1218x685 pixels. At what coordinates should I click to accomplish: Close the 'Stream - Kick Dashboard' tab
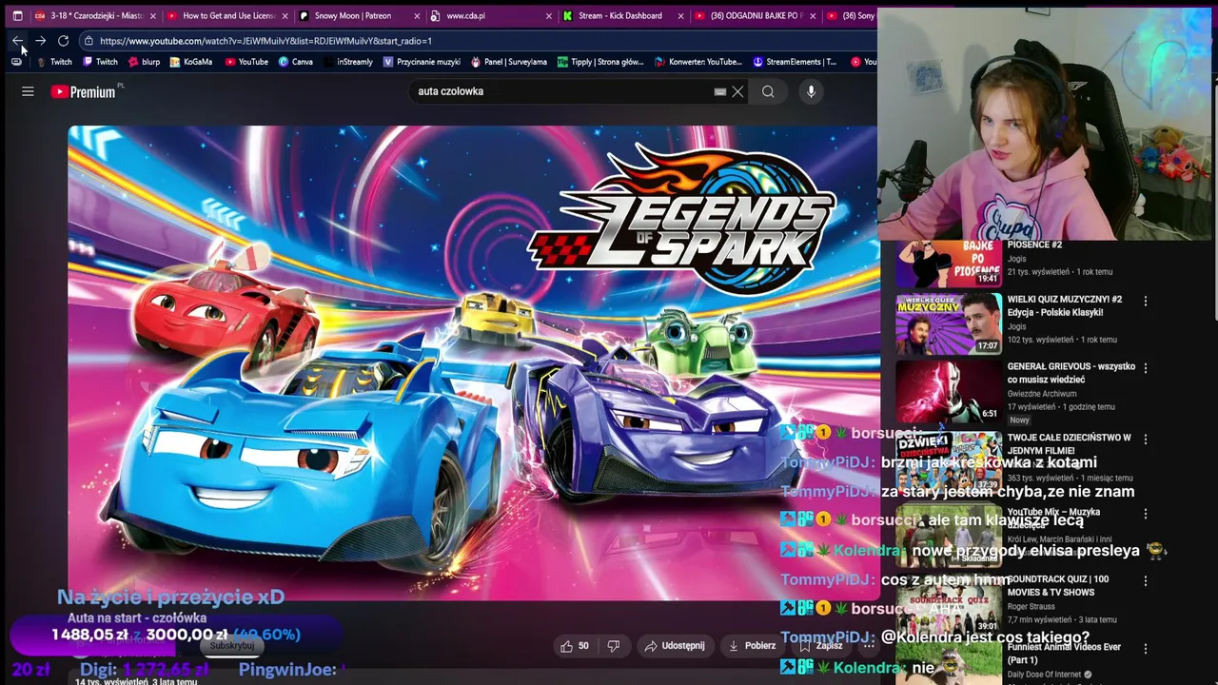click(x=680, y=16)
